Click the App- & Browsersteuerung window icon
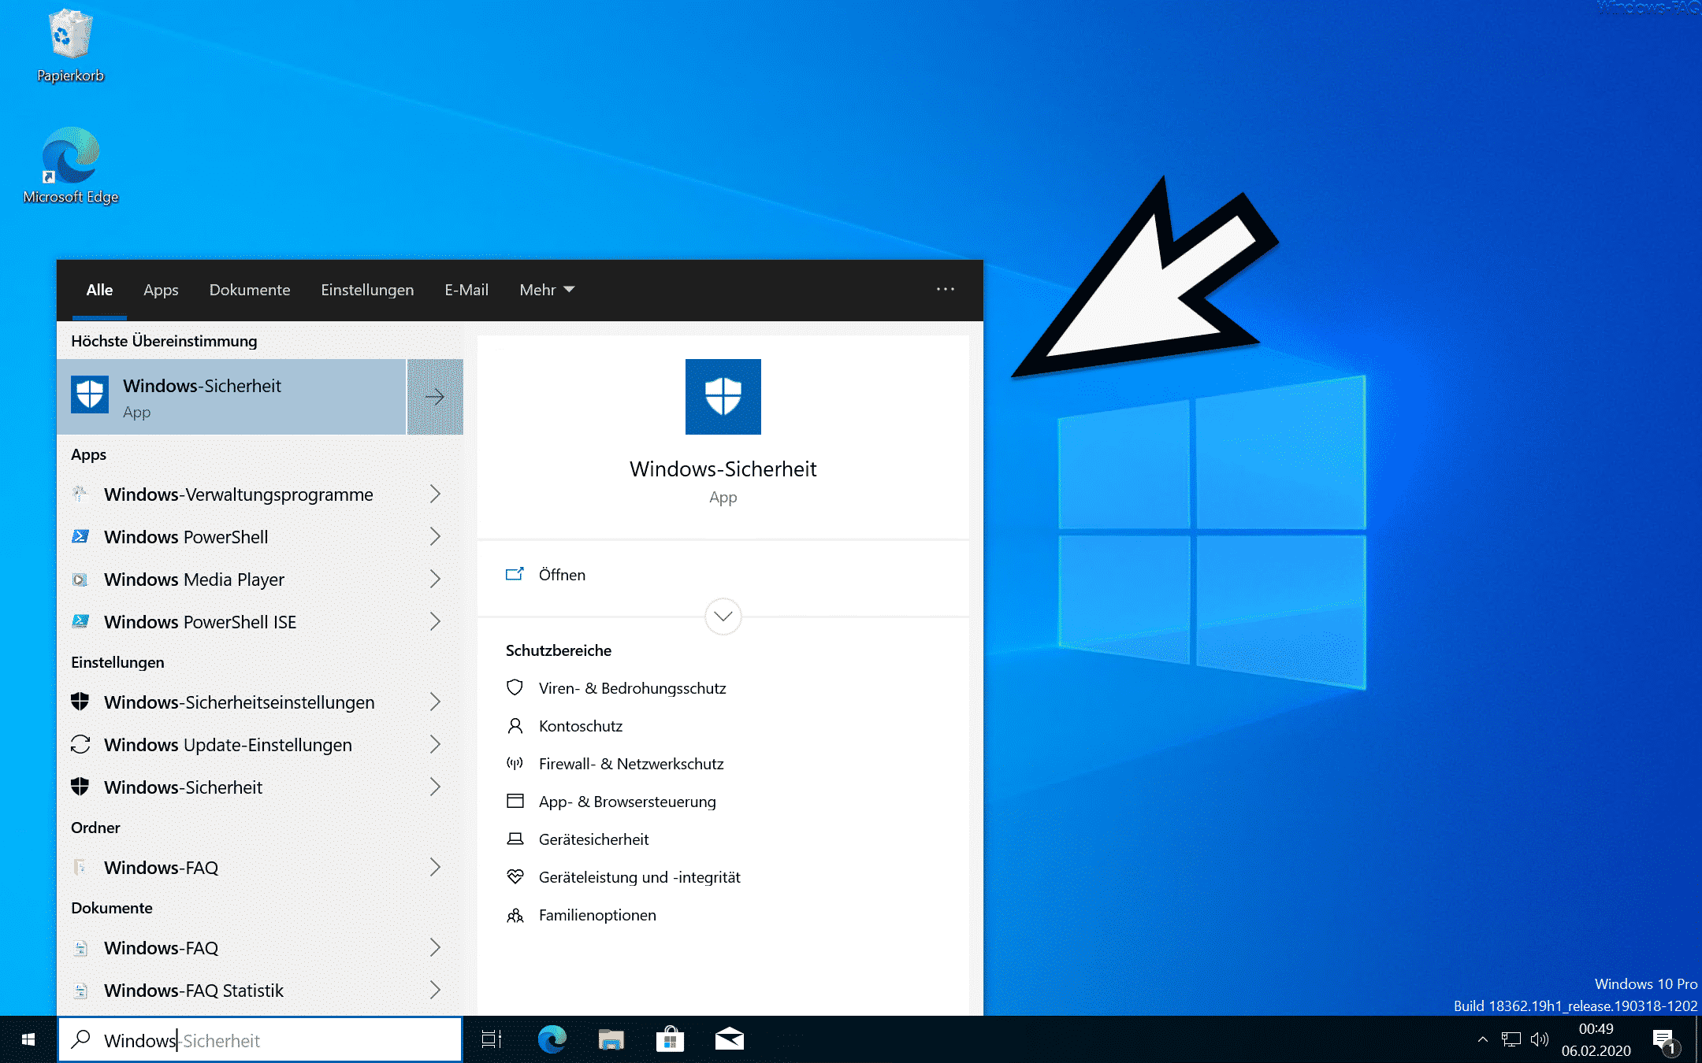Screen dimensions: 1702x1063 tap(515, 801)
